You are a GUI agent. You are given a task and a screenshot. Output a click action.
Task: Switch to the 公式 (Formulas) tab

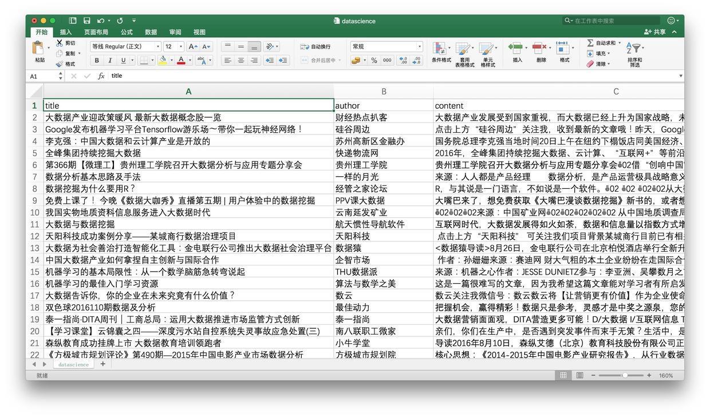coord(126,32)
